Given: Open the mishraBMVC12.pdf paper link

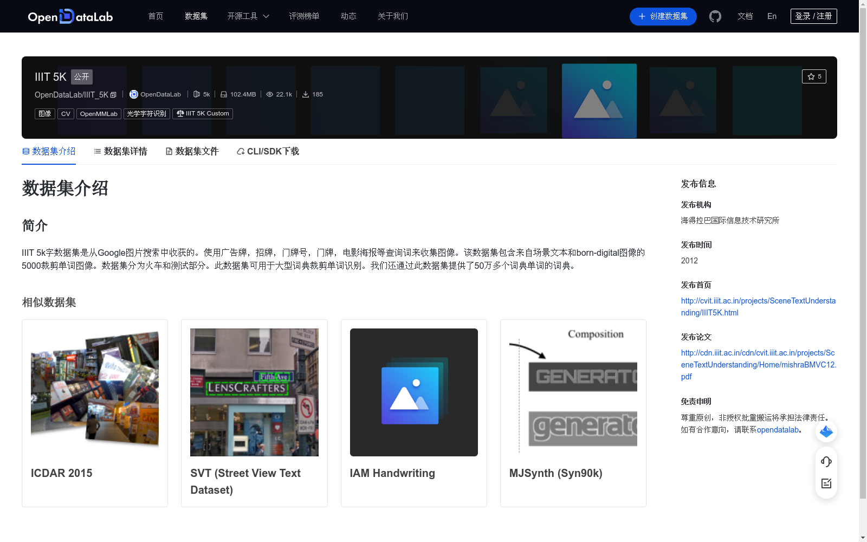Looking at the screenshot, I should [759, 365].
